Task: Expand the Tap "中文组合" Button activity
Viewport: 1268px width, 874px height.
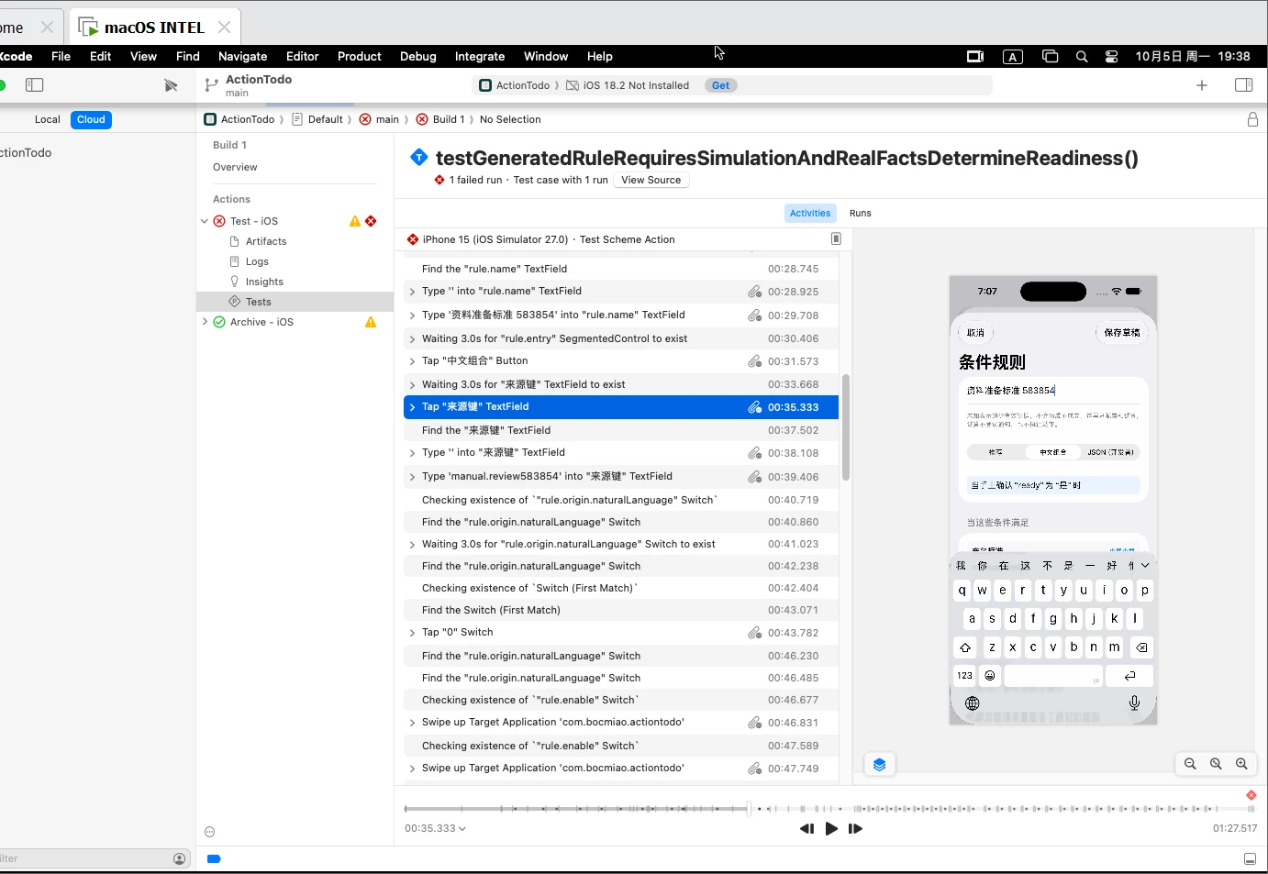Action: point(412,361)
